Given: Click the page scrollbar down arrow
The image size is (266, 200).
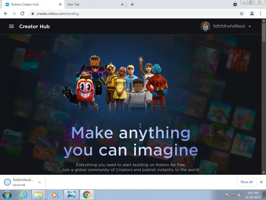Looking at the screenshot, I should [x=264, y=172].
